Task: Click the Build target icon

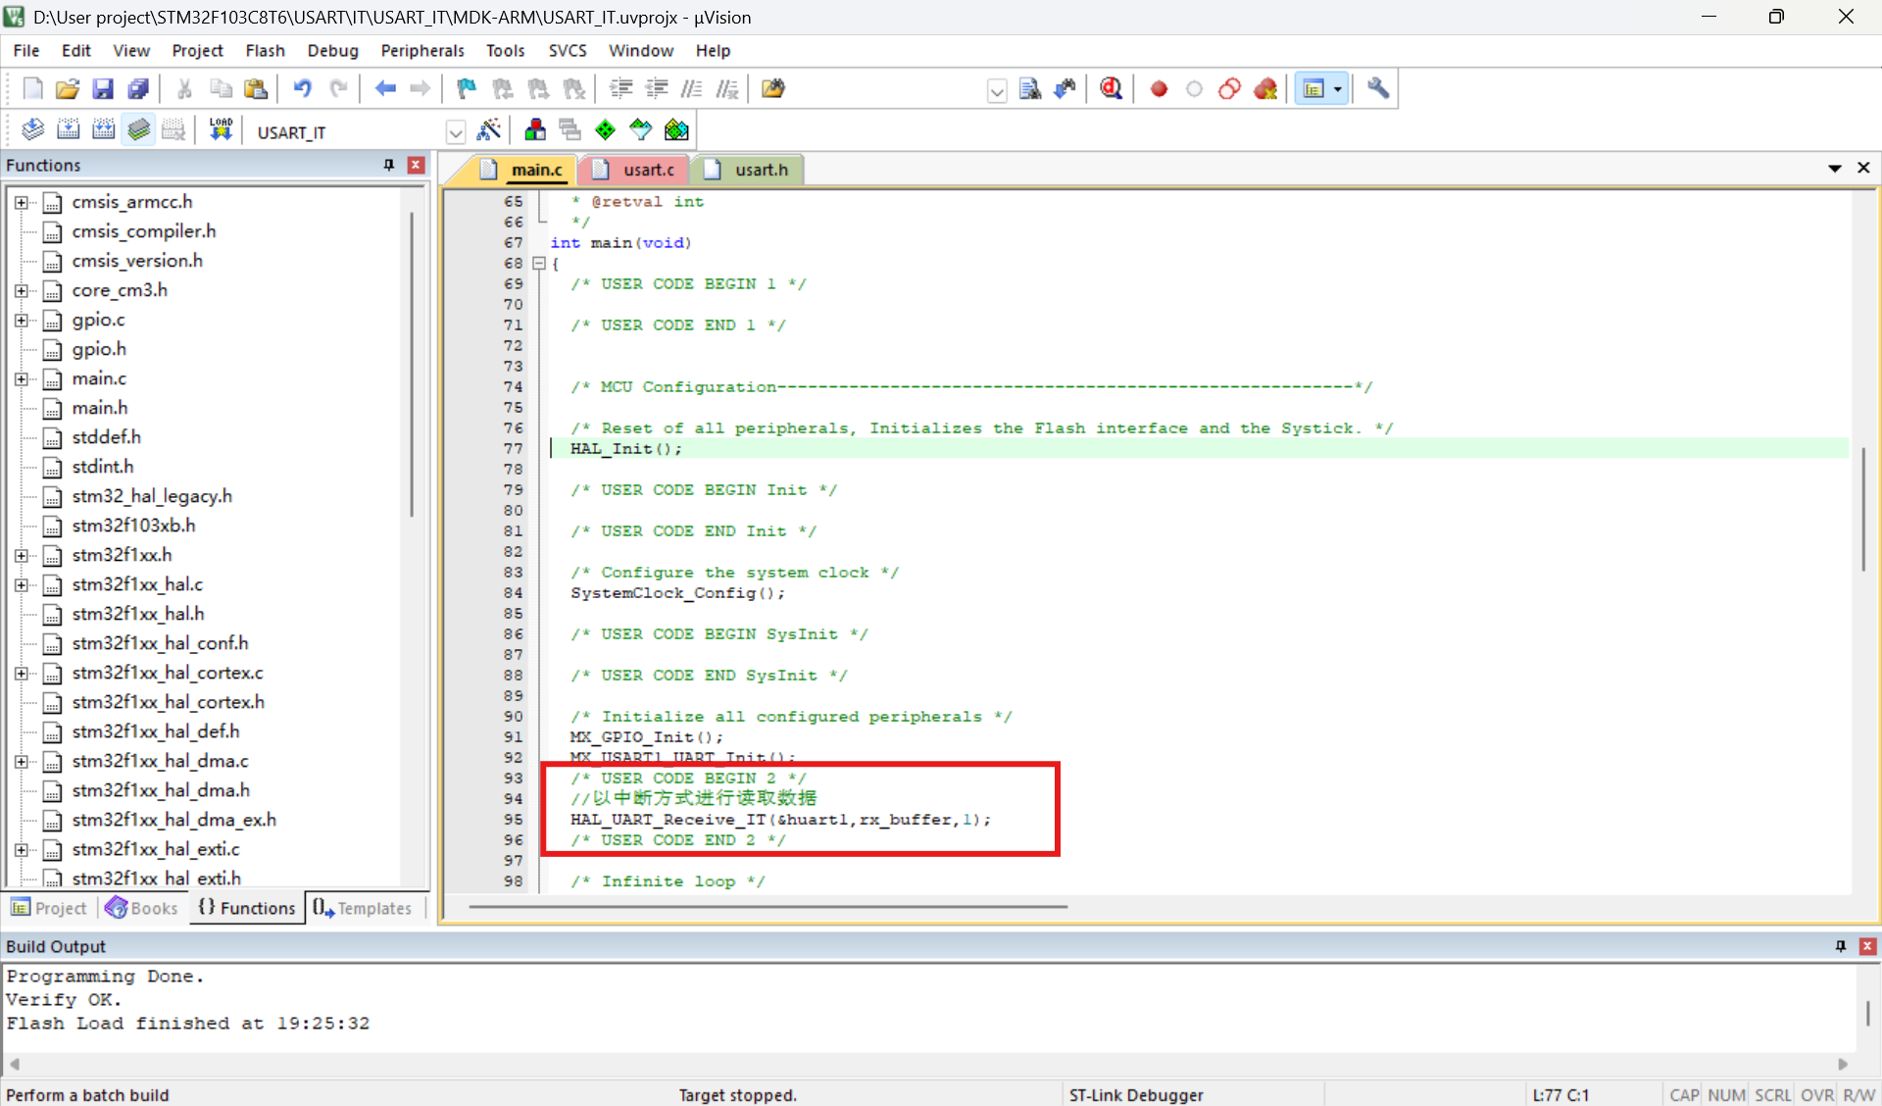Action: point(68,129)
